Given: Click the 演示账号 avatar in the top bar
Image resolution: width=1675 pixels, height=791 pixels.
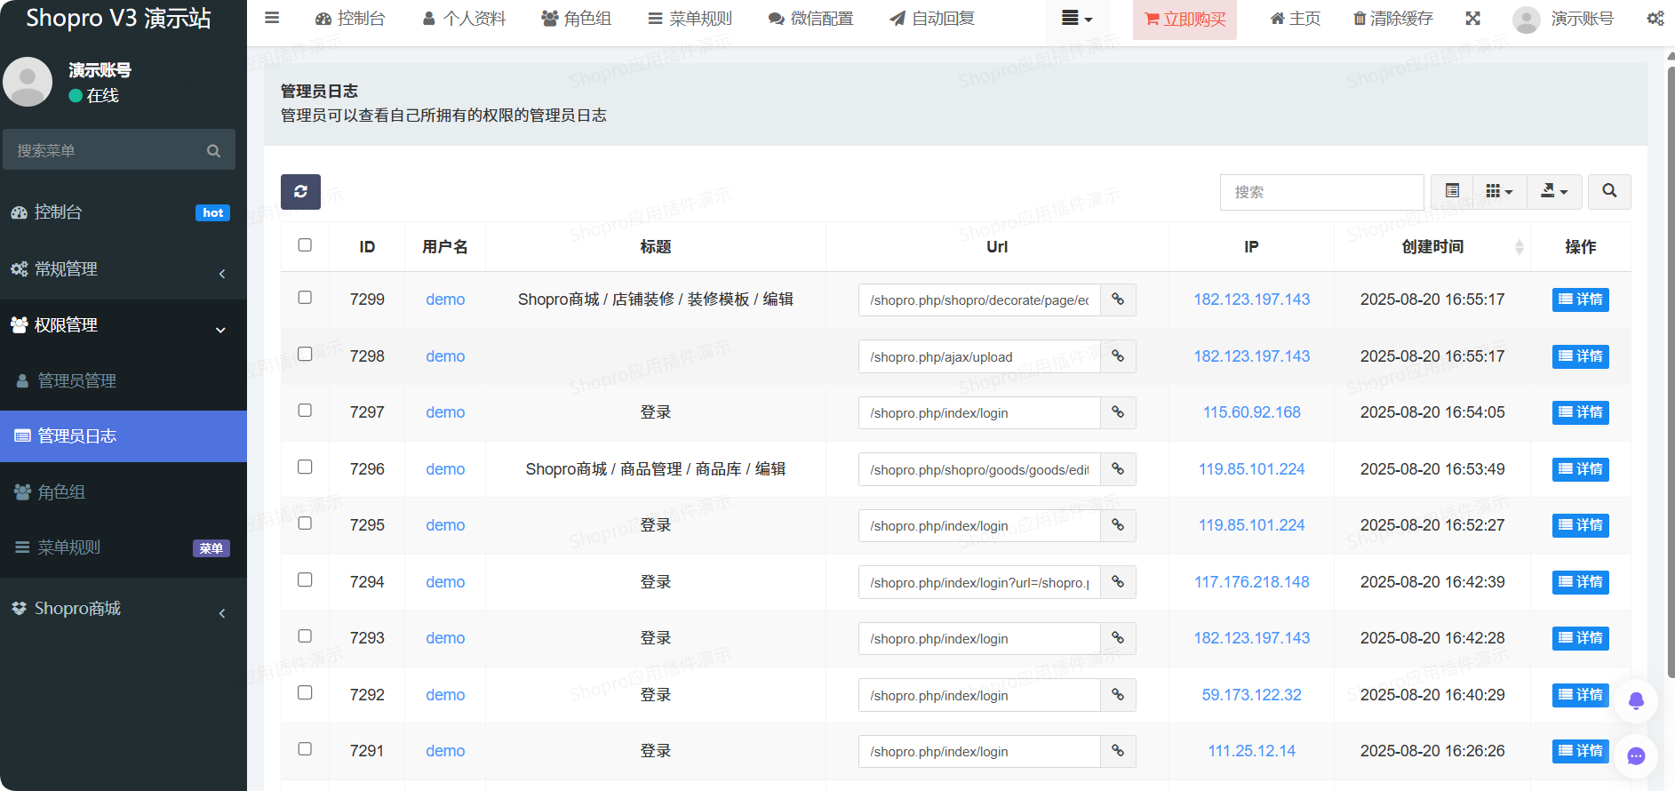Looking at the screenshot, I should point(1526,20).
